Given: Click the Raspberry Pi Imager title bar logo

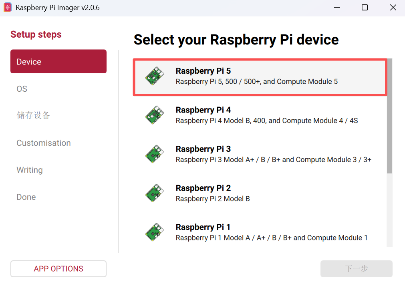Looking at the screenshot, I should 8,8.
